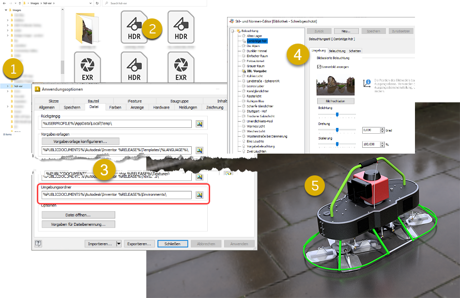Click the Skalierung slider handle

click(x=337, y=144)
